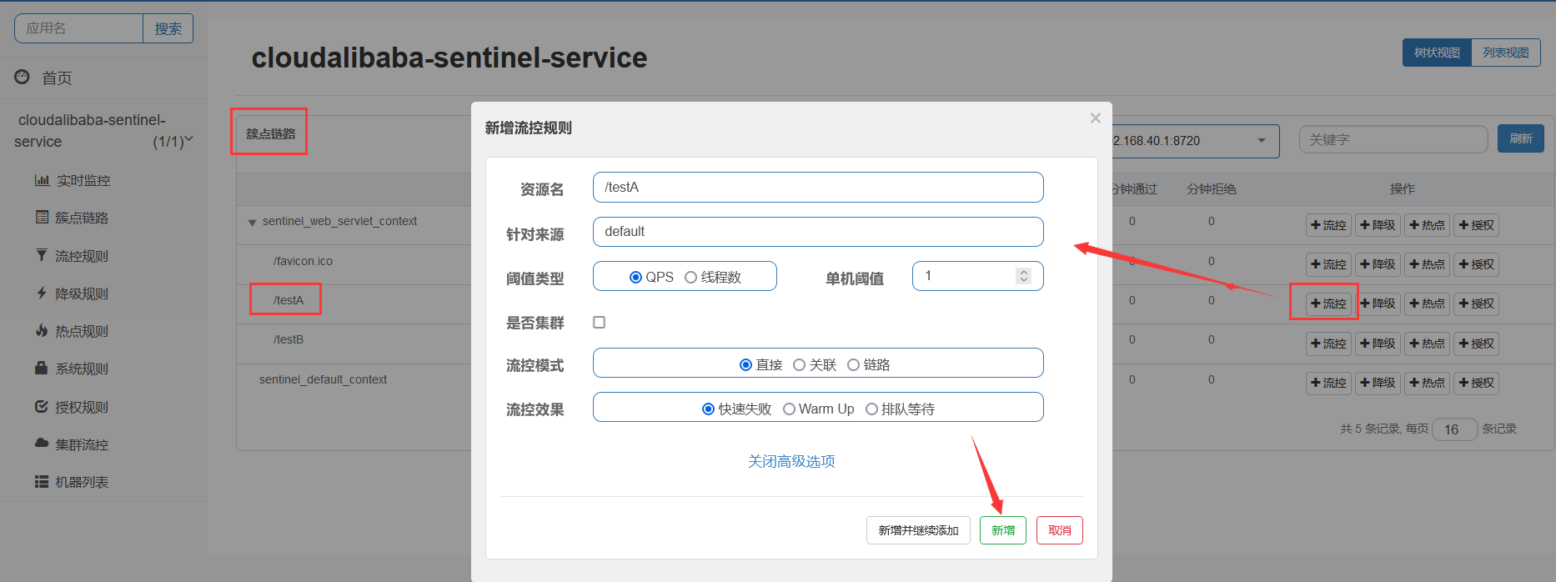The height and width of the screenshot is (582, 1556).
Task: Click +流控 in the /testB row
Action: pyautogui.click(x=1328, y=344)
